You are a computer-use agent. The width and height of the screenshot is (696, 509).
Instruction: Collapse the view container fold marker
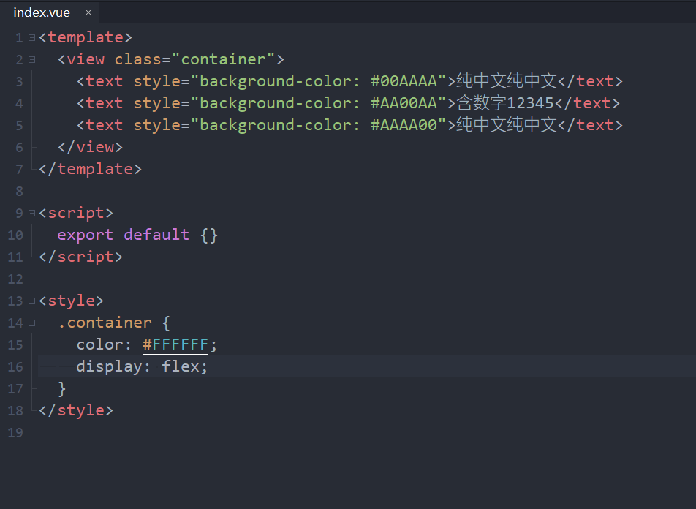coord(32,59)
